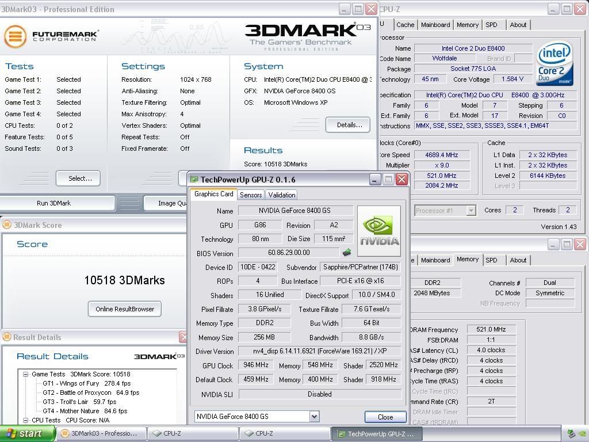
Task: Click the BIOS Version field 60.86.29.00.00
Action: pos(289,253)
